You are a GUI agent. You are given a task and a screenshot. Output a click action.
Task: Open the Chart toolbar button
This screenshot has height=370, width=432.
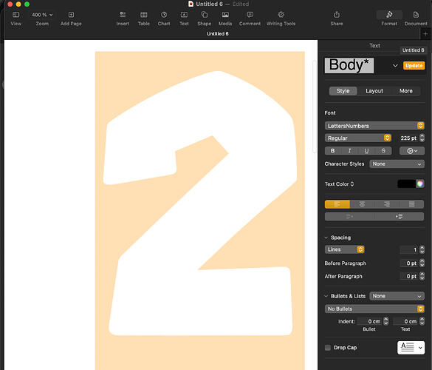(x=164, y=18)
